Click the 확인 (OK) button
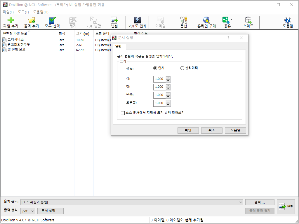 (x=188, y=130)
